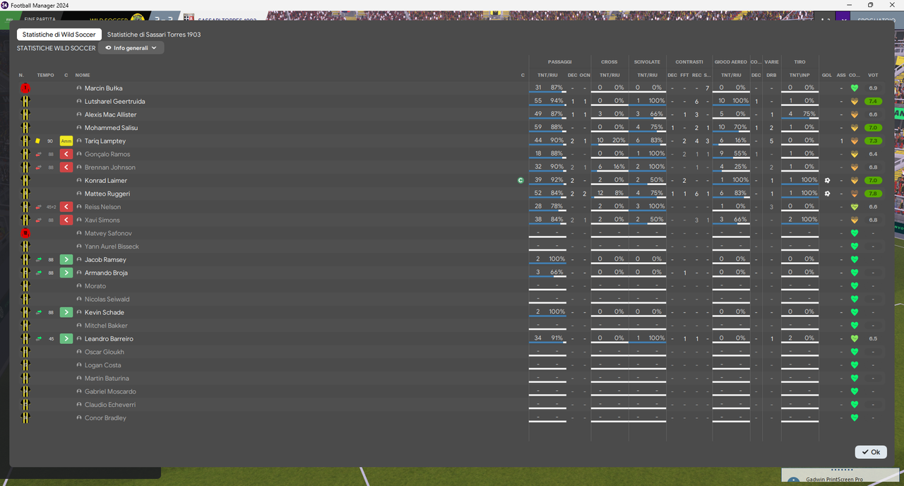This screenshot has height=486, width=904.
Task: Open player Mitchel Bakker
Action: (106, 326)
